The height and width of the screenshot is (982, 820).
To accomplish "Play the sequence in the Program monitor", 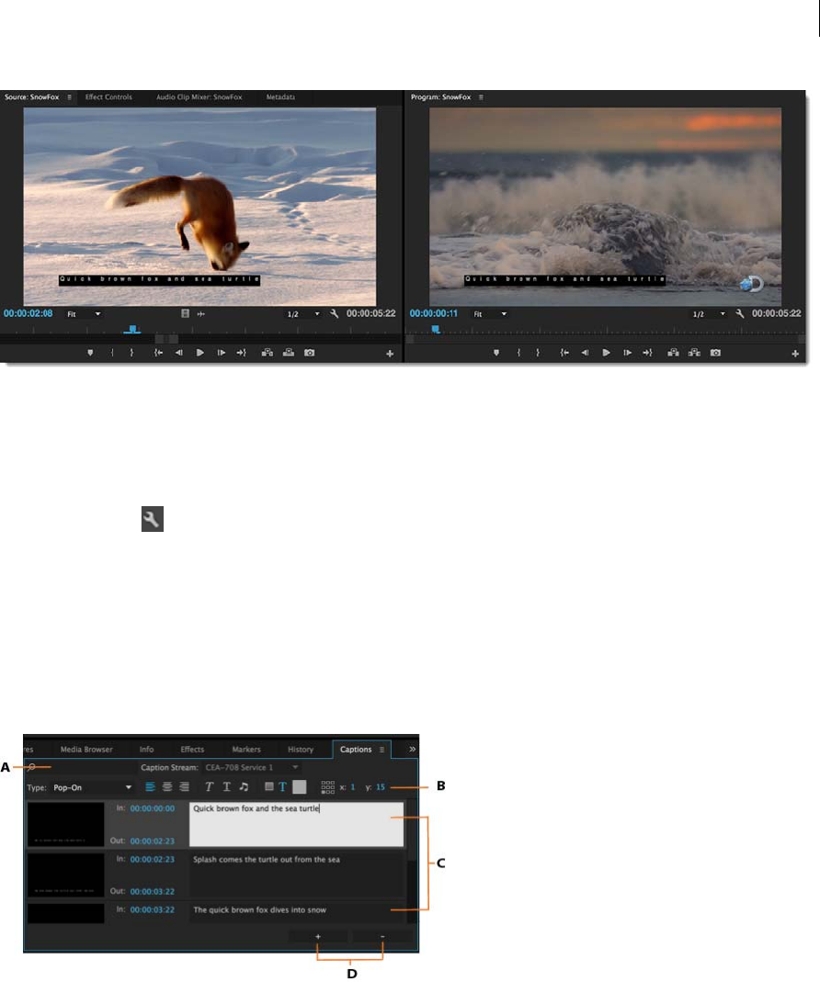I will click(x=606, y=353).
